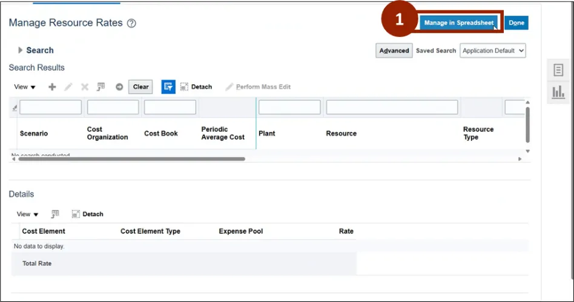Image resolution: width=574 pixels, height=302 pixels.
Task: Sort by Cost Book column header
Action: (160, 133)
